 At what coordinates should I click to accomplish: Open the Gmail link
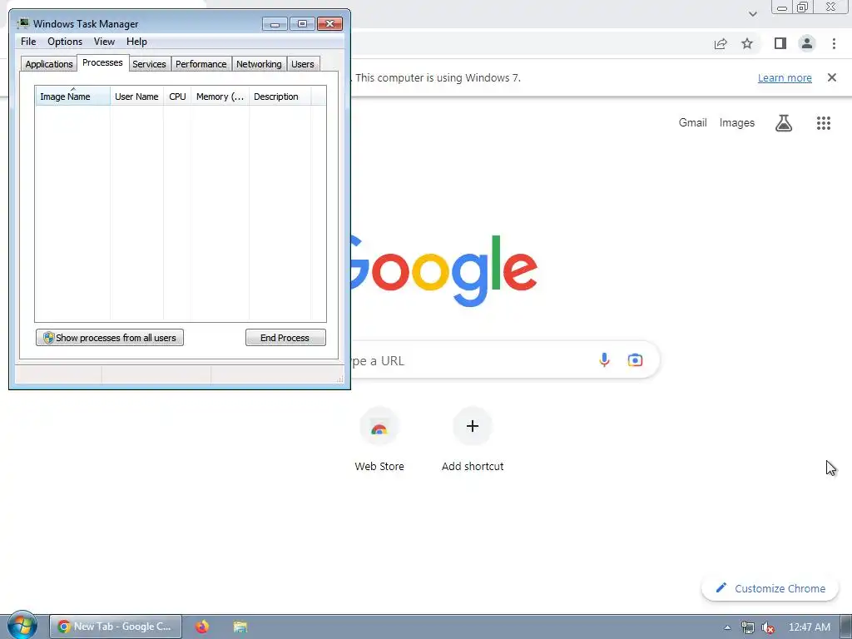pyautogui.click(x=692, y=123)
